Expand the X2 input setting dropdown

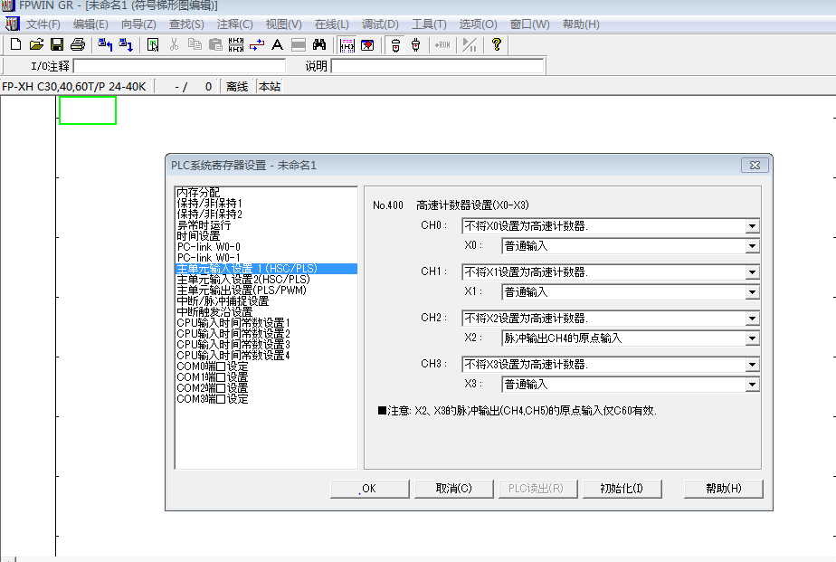[752, 338]
